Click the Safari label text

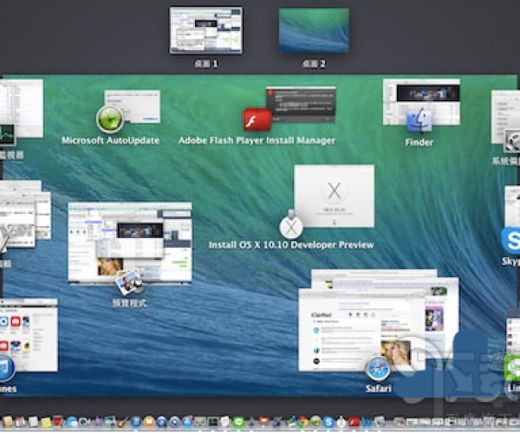(379, 388)
